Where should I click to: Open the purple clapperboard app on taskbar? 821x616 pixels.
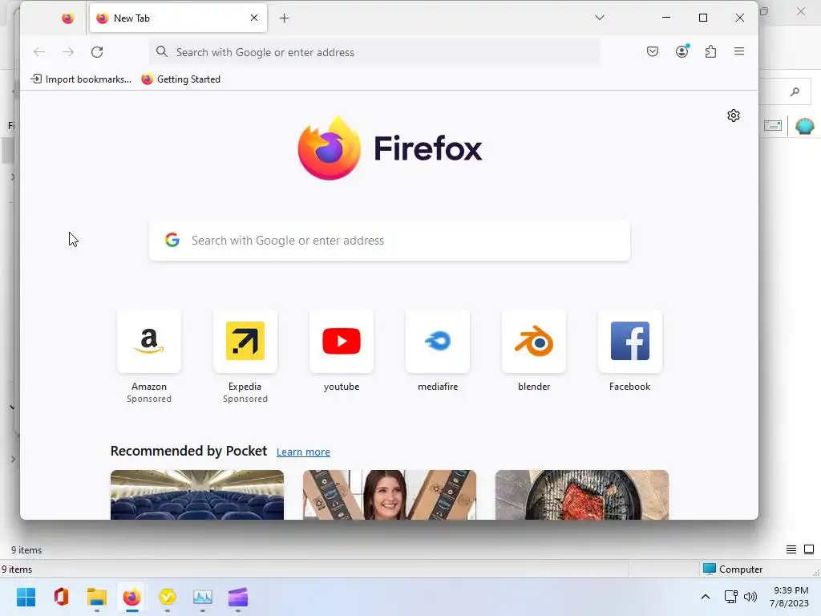[x=237, y=597]
